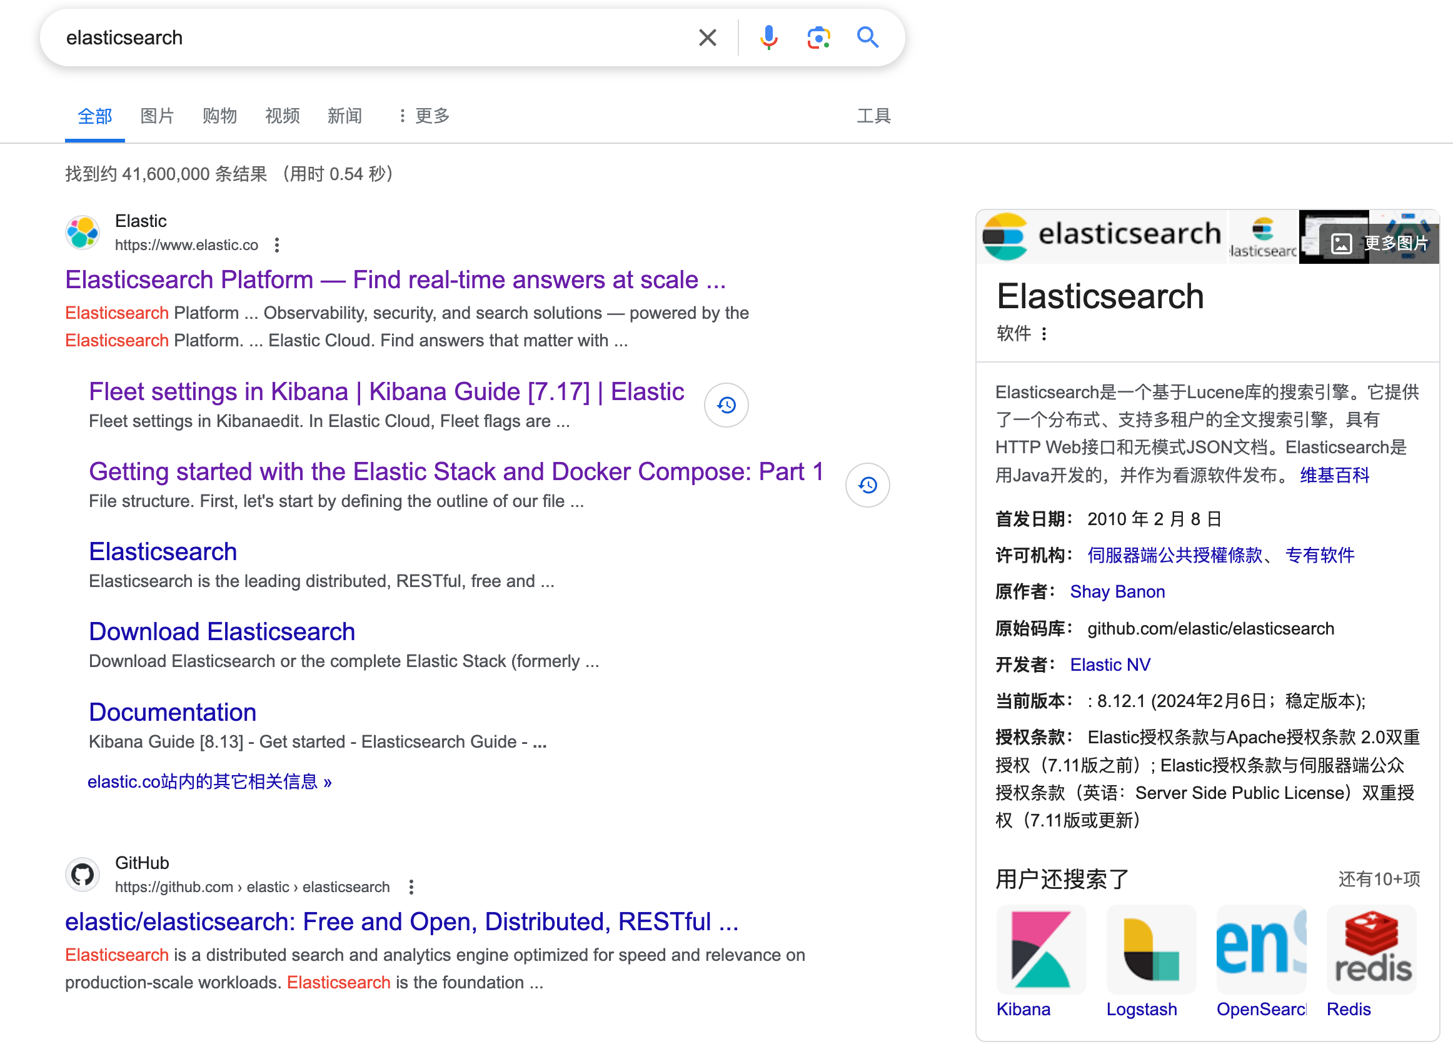Image resolution: width=1453 pixels, height=1044 pixels.
Task: Open Download Elasticsearch link
Action: coord(222,631)
